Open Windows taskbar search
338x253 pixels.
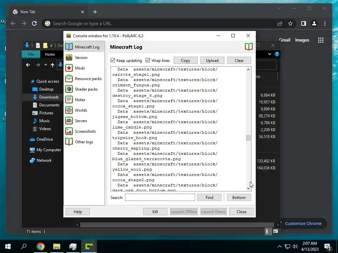pyautogui.click(x=24, y=246)
